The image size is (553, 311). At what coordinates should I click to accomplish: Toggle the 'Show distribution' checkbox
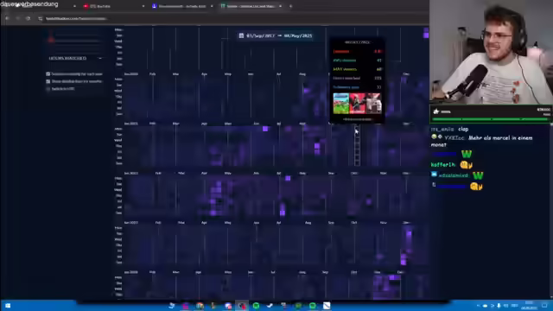tap(48, 81)
